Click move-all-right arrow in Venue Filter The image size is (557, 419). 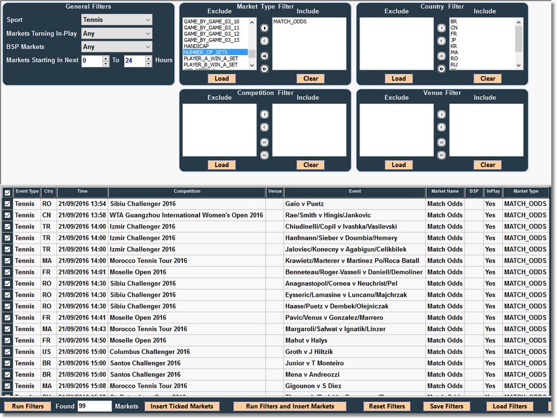point(441,142)
